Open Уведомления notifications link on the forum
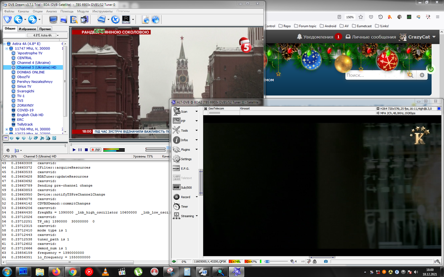The width and height of the screenshot is (444, 277). coord(318,37)
